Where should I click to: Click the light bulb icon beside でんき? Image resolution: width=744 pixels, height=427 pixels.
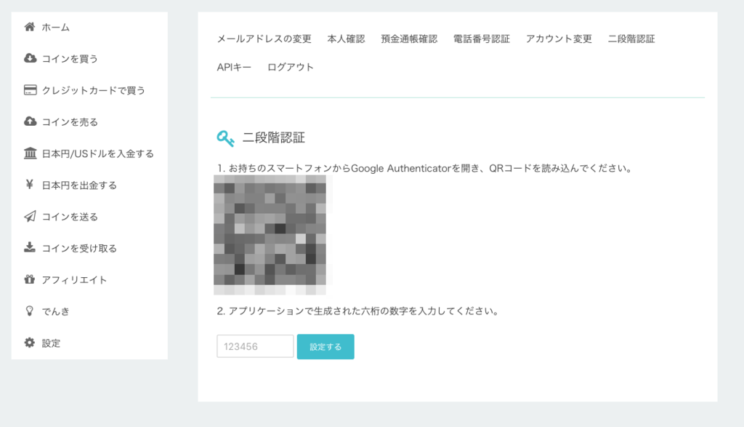pos(29,311)
